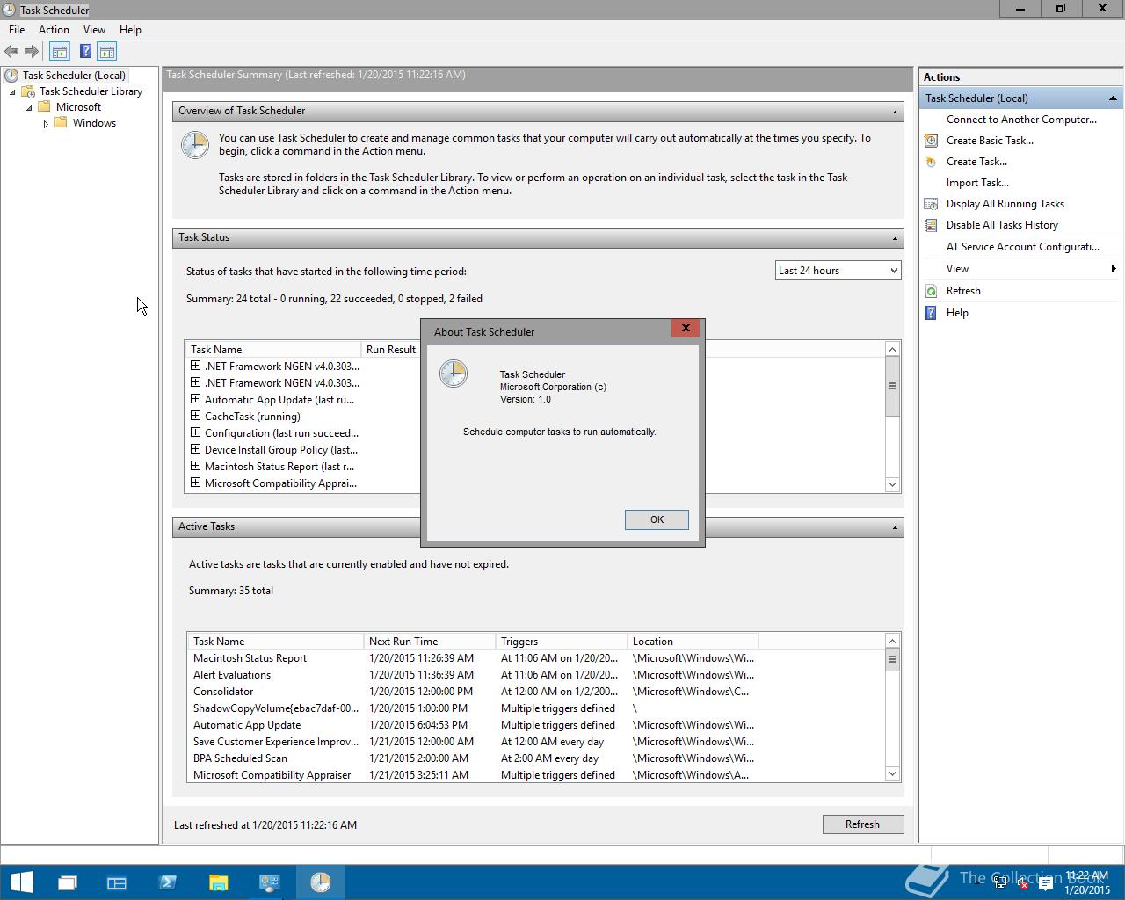
Task: Click Show/Hide Console Tree toolbar icon
Action: (x=60, y=52)
